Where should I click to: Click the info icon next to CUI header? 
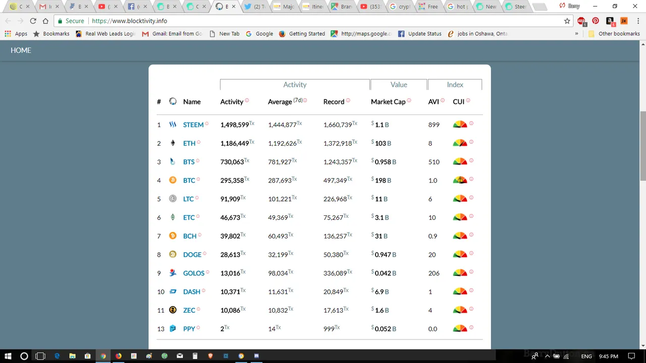(x=468, y=100)
